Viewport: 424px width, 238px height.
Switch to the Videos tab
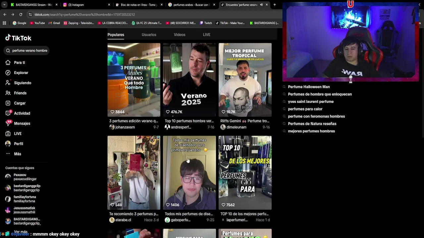coord(180,35)
